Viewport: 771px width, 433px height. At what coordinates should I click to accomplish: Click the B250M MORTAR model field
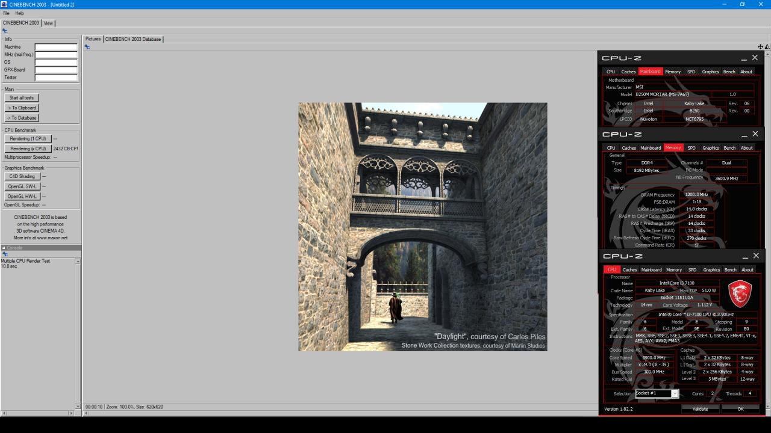672,94
